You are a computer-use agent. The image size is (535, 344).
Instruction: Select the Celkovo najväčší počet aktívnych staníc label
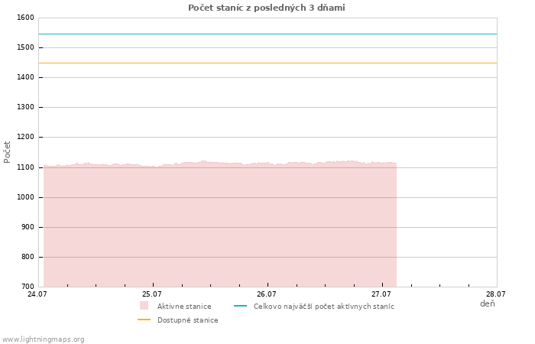(x=324, y=307)
